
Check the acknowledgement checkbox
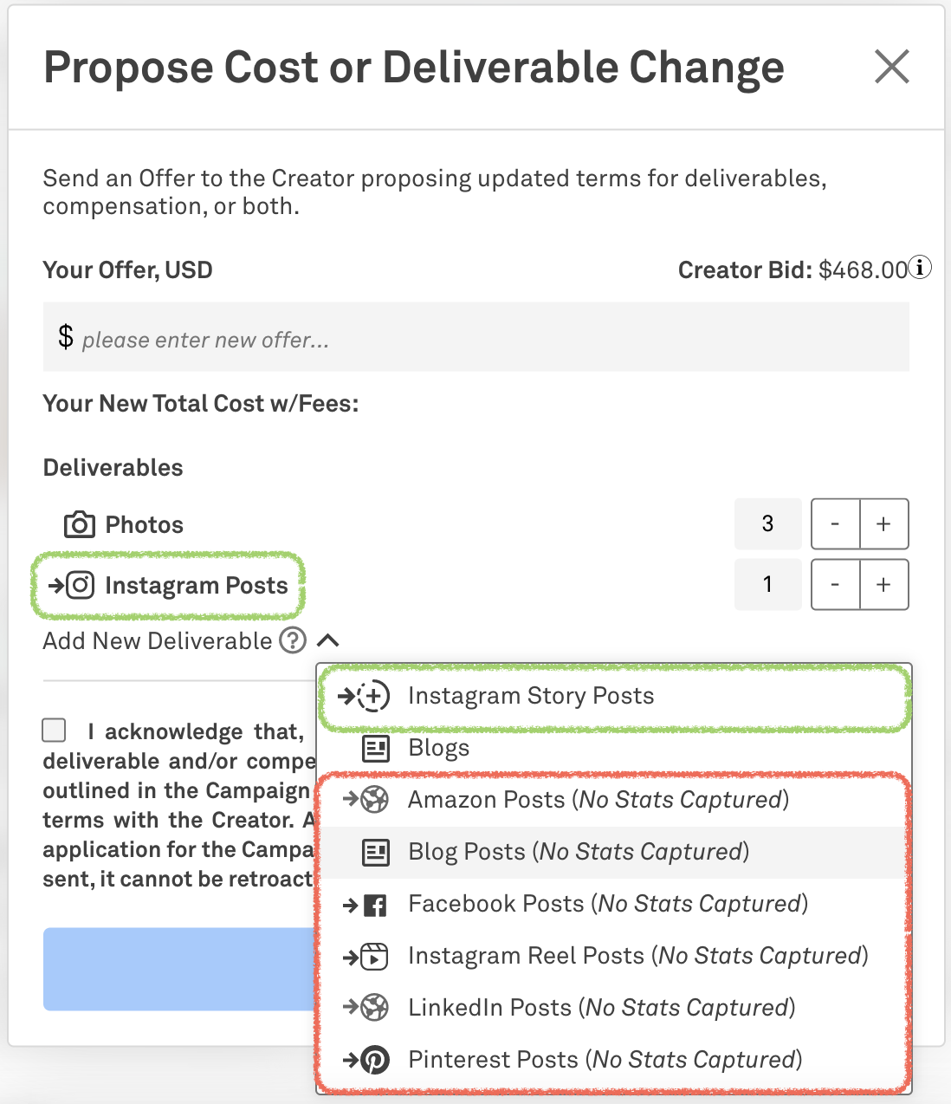[x=55, y=730]
